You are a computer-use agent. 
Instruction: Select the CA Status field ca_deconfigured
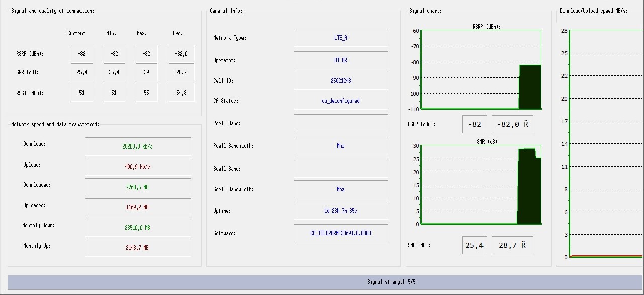pos(341,101)
